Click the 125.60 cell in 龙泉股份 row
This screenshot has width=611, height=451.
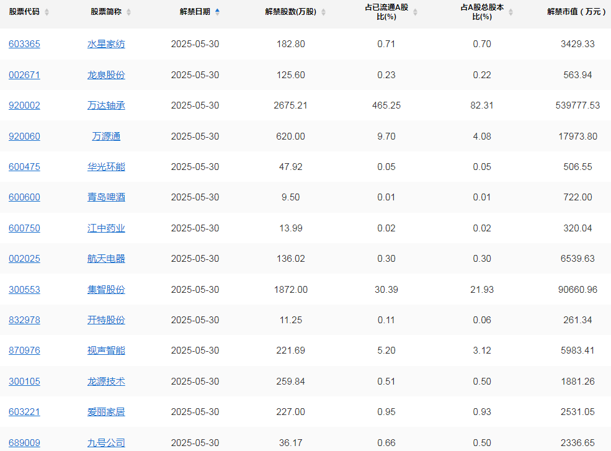pos(291,75)
